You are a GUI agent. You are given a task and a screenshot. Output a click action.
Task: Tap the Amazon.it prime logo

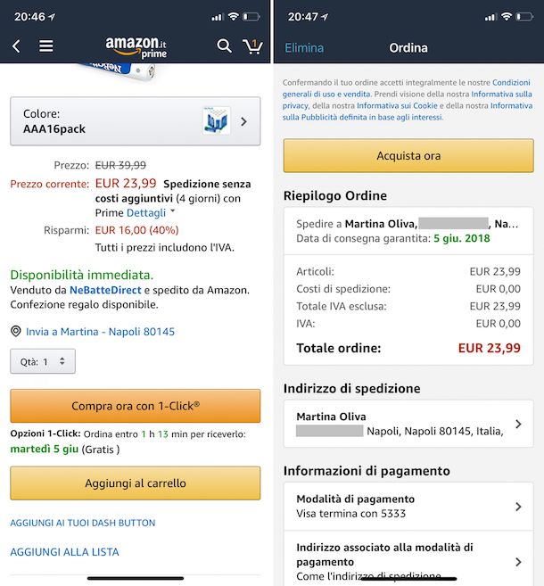(x=135, y=46)
